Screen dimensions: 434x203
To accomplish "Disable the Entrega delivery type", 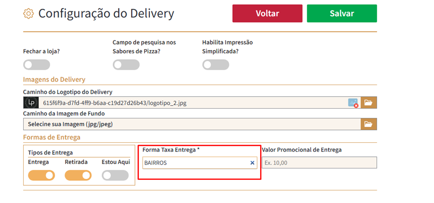I will coord(41,176).
